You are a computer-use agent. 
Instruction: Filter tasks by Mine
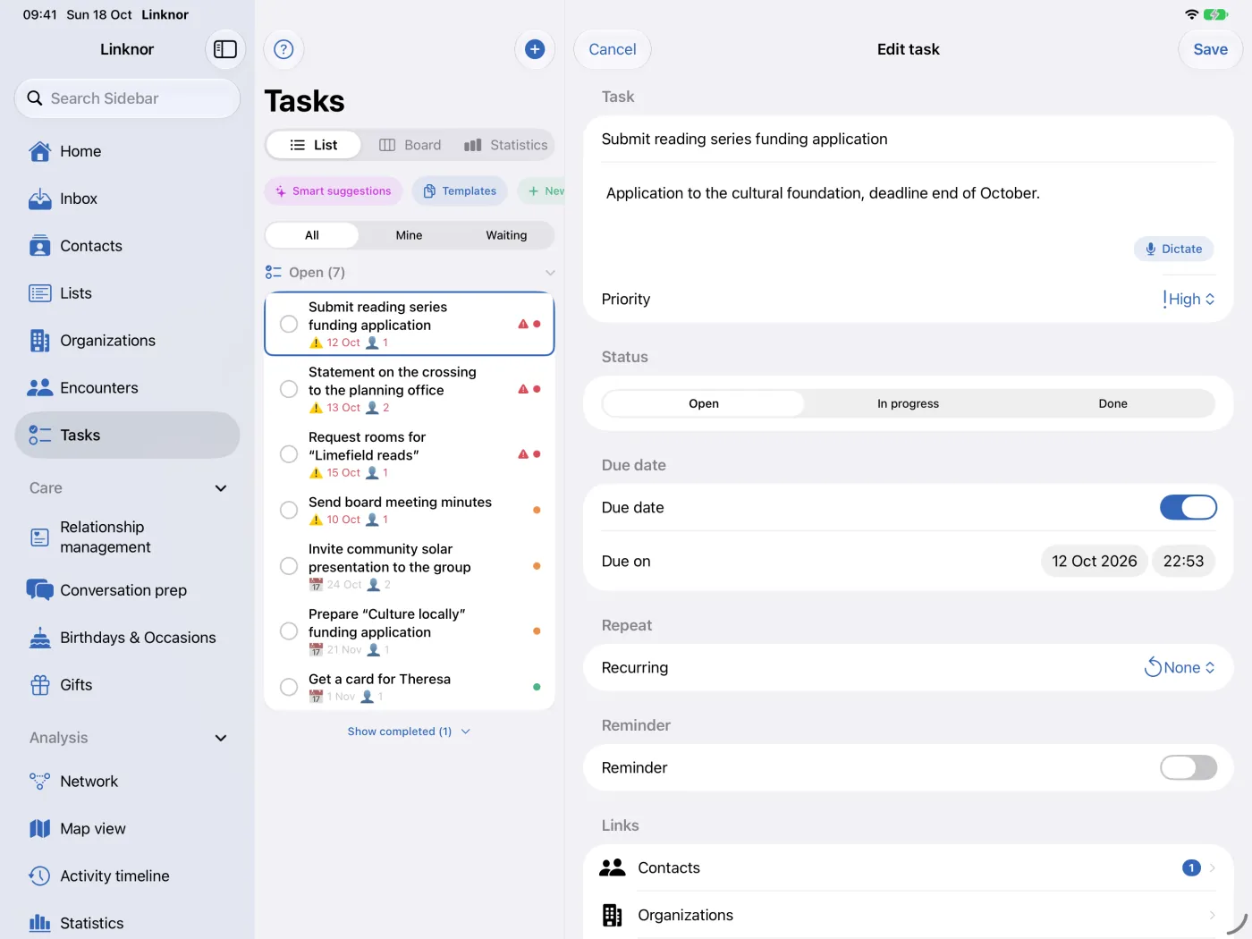(x=409, y=235)
